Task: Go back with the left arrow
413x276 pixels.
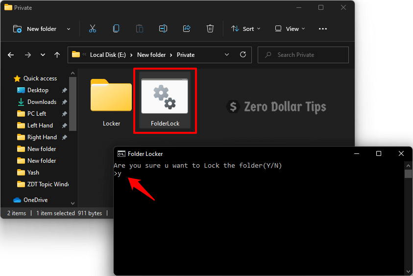Action: pyautogui.click(x=11, y=55)
